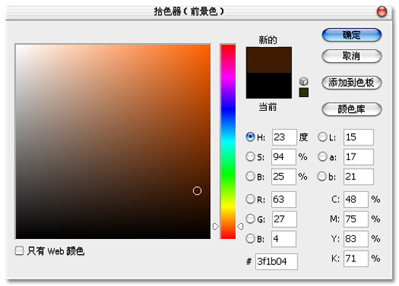Select the RGB blue B radio button

pyautogui.click(x=250, y=238)
